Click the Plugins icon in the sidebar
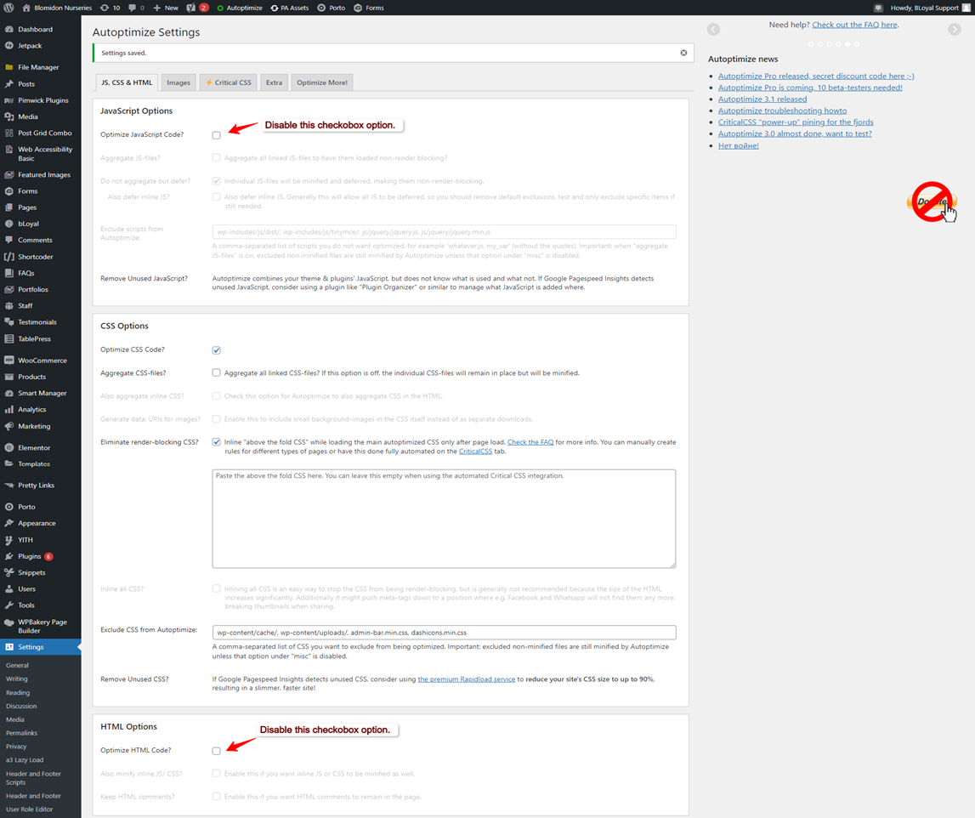Screen dimensions: 975x818 [9, 556]
